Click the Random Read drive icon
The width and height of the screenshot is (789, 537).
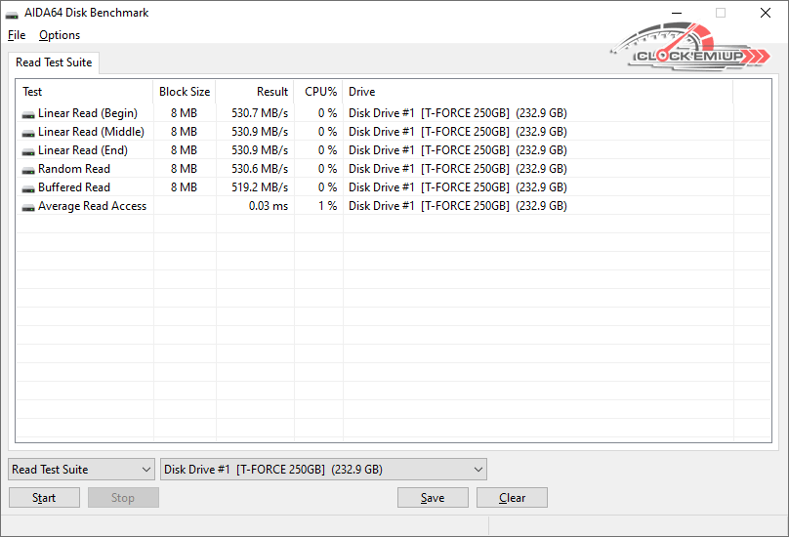[x=28, y=170]
